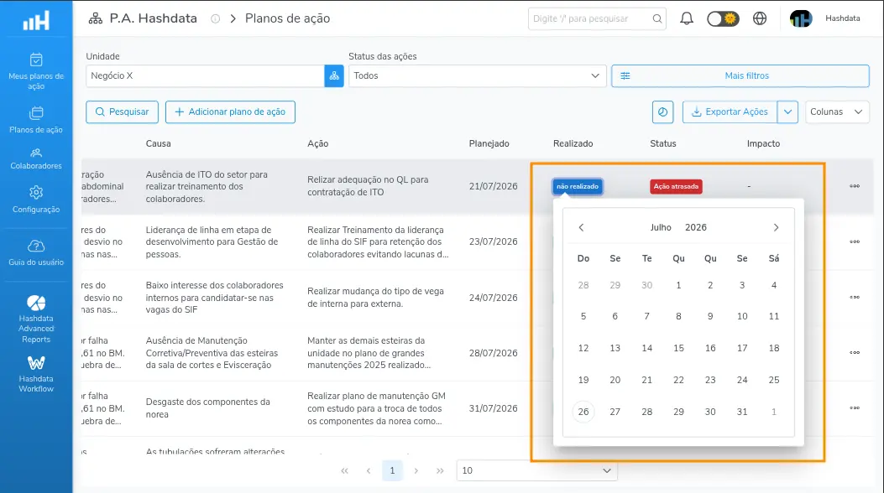Select Planos de ação in sidebar

(x=36, y=120)
